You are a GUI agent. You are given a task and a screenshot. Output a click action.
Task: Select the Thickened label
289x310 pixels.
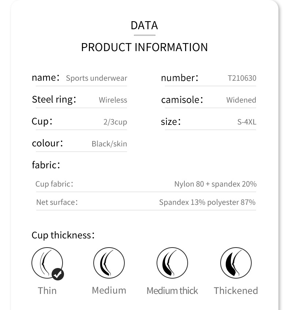point(236,291)
